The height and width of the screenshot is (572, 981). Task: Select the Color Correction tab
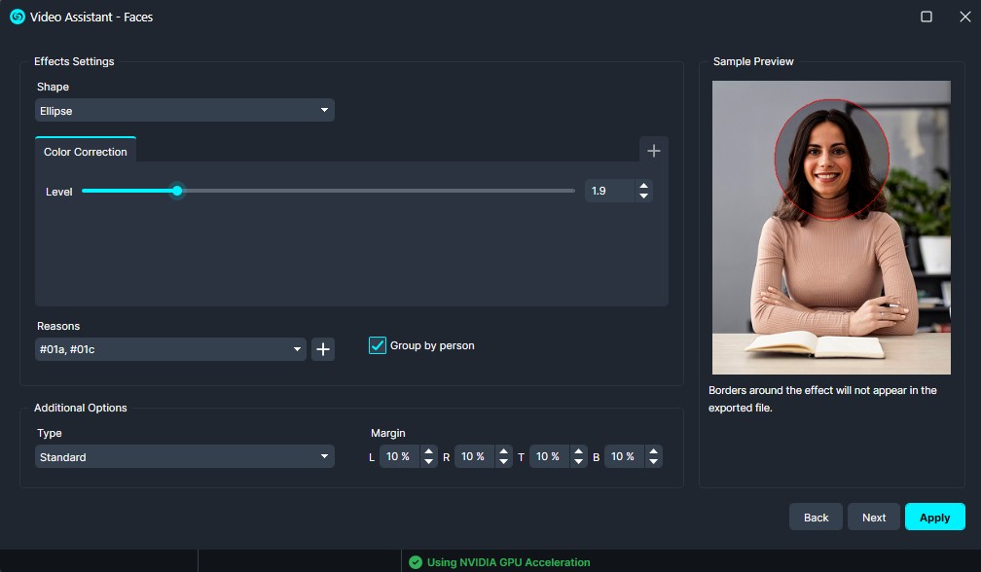85,152
